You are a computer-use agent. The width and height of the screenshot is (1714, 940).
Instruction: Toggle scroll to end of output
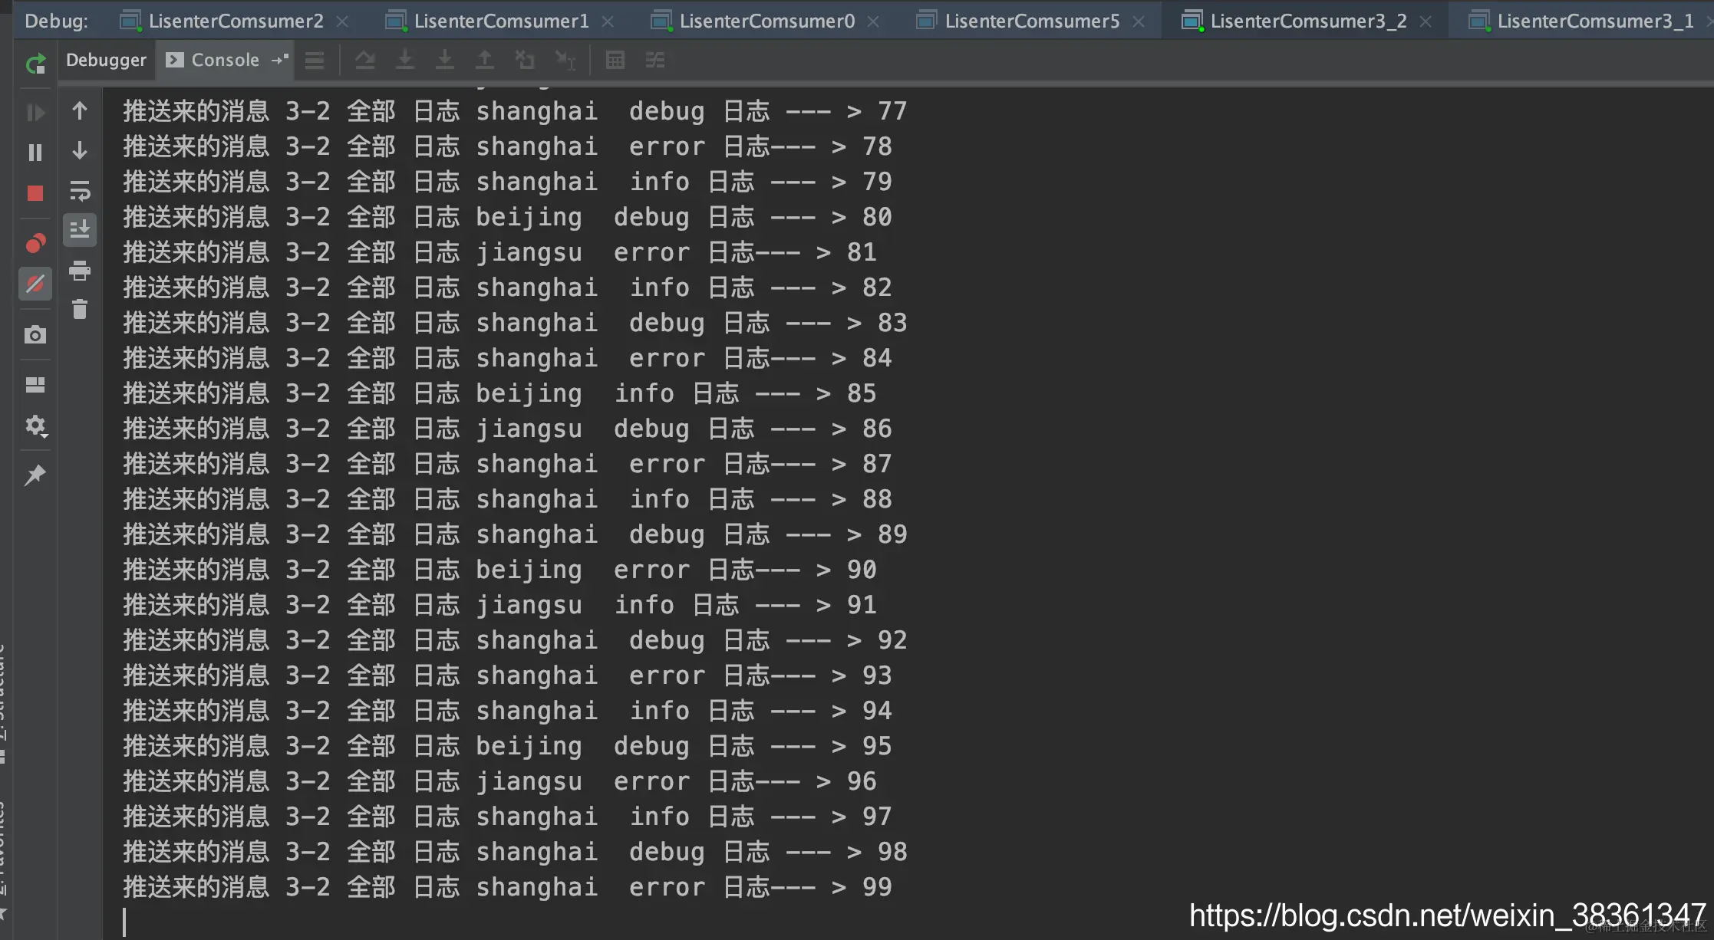(x=80, y=229)
